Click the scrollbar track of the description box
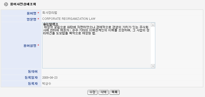This screenshot has width=205, height=97. tap(153, 45)
